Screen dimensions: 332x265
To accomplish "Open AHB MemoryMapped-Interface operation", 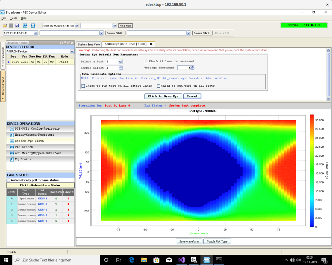I will tap(38, 153).
